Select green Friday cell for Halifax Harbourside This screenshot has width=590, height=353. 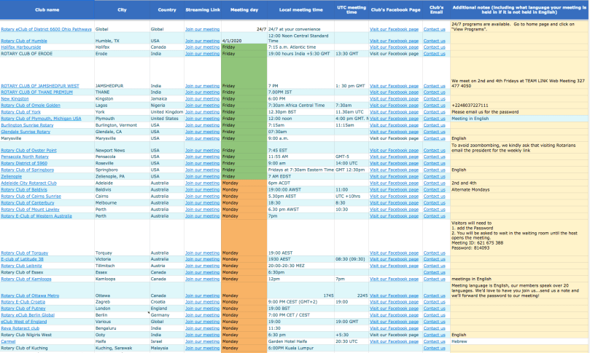pyautogui.click(x=243, y=47)
